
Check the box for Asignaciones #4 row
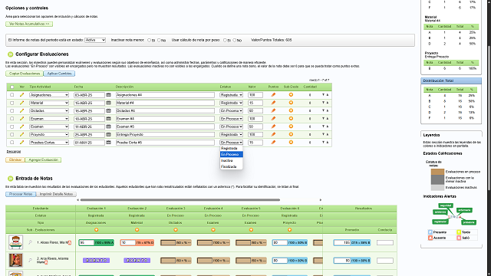[x=12, y=95]
